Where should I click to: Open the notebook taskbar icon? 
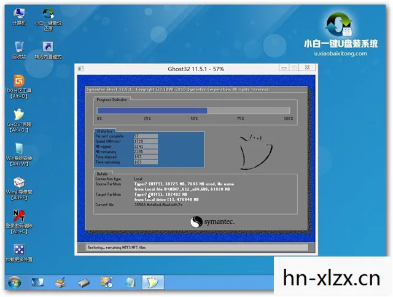130,282
